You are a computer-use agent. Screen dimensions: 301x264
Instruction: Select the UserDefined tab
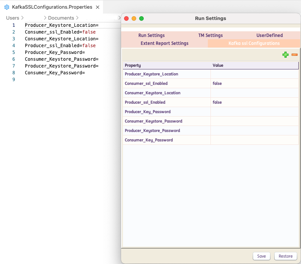tap(269, 35)
